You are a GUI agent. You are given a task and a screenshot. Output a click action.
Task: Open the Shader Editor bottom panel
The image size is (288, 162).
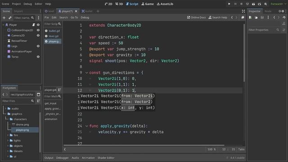106,158
